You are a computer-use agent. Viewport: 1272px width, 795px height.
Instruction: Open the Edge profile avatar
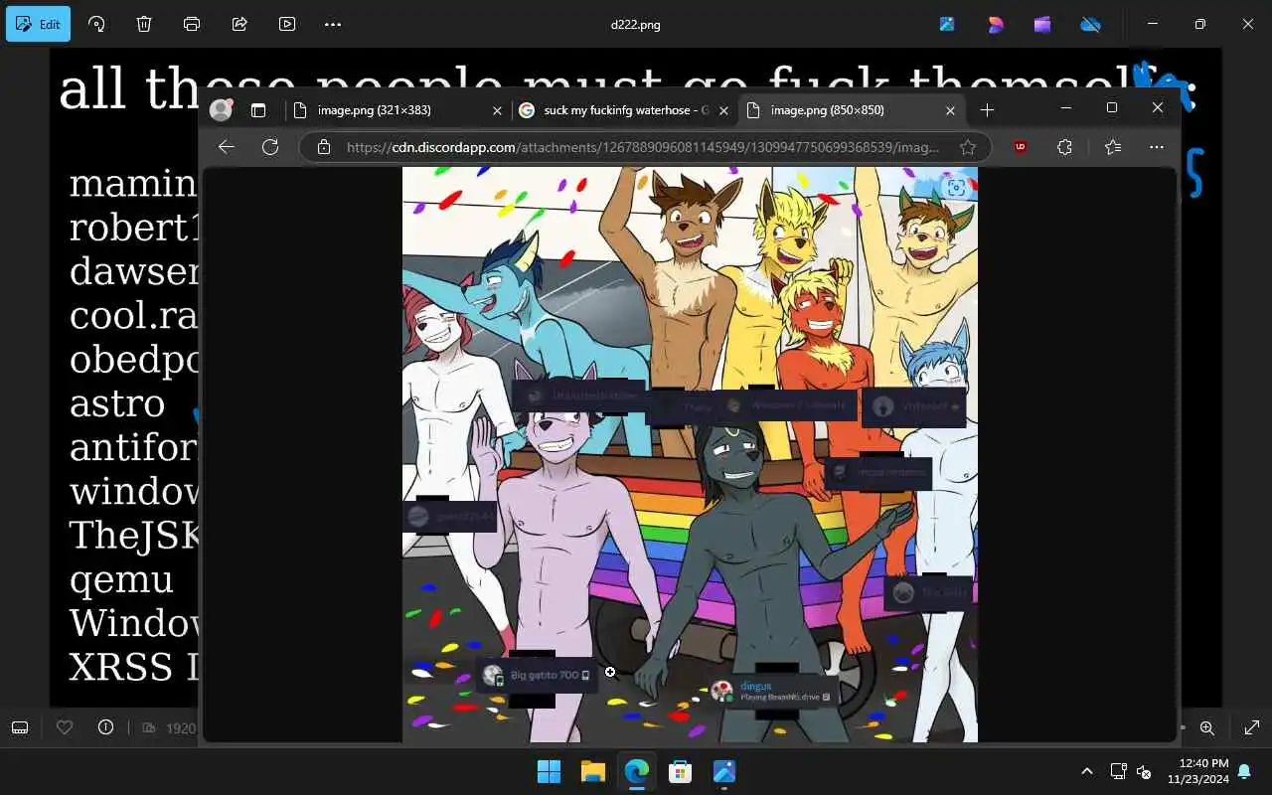[220, 110]
